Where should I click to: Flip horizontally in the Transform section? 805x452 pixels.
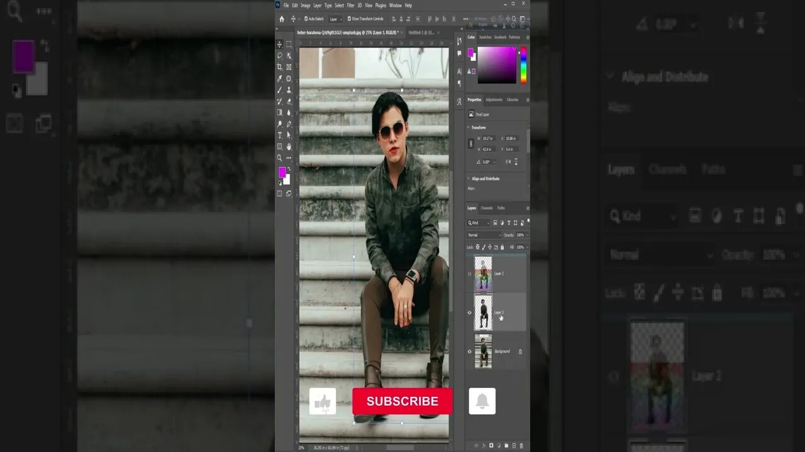(x=508, y=161)
